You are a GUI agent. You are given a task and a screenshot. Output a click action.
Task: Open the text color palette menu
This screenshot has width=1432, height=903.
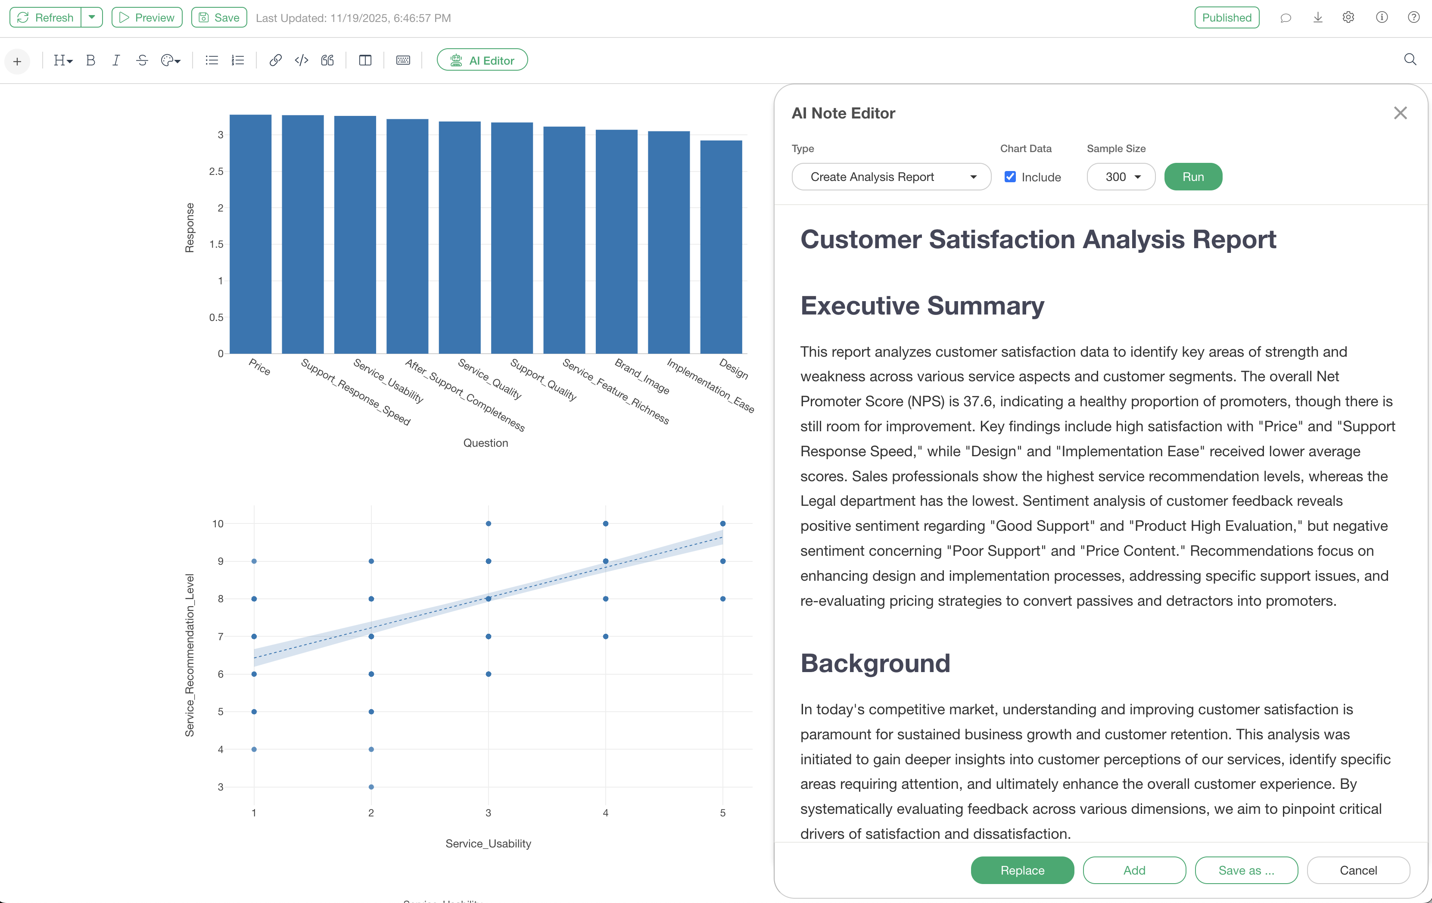pyautogui.click(x=171, y=60)
